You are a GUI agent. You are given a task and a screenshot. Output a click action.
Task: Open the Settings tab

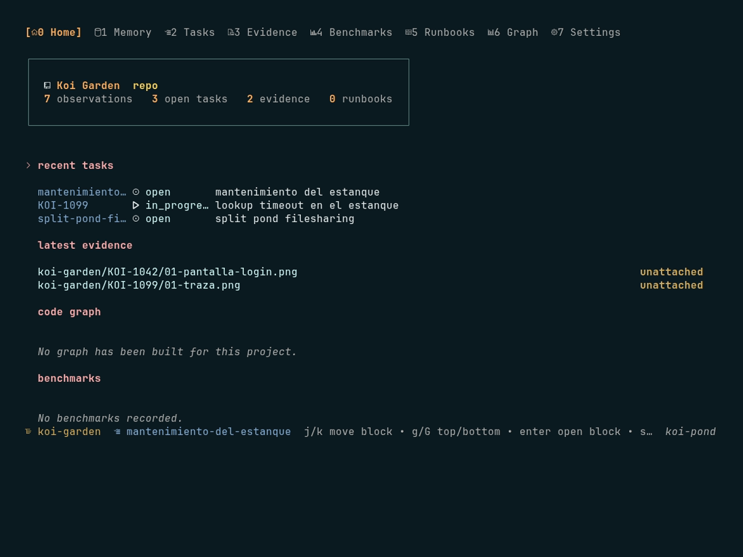click(x=586, y=32)
